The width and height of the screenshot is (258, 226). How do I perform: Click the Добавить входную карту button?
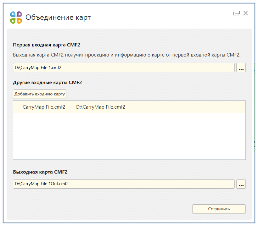pos(40,94)
